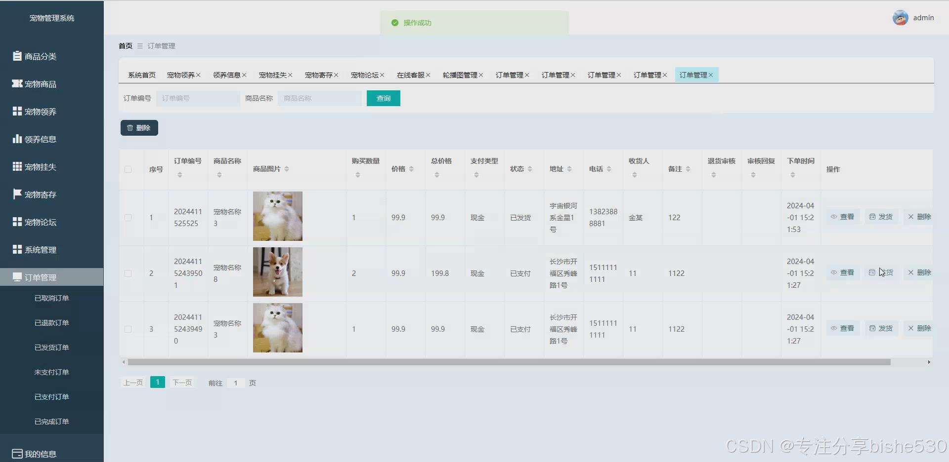The width and height of the screenshot is (949, 462).
Task: Focus the 商品名称 search input
Action: click(319, 98)
